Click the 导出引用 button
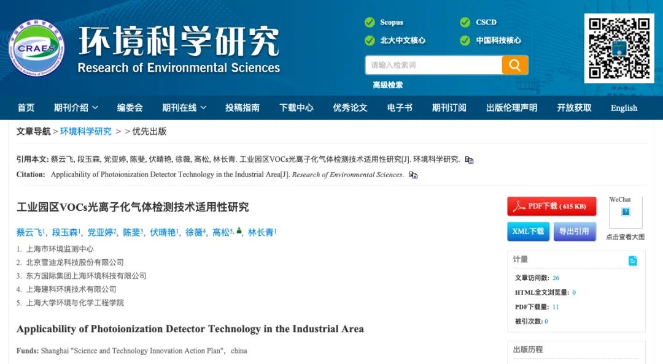 tap(575, 231)
